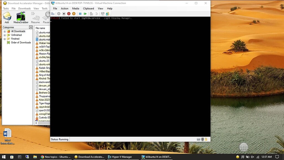Expand the All Downloads category
Viewport: 284px width, 160px height.
coord(5,31)
